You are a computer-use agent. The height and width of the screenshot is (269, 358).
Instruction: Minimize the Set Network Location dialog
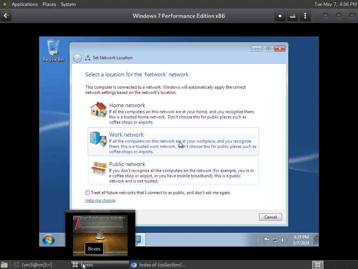[257, 48]
